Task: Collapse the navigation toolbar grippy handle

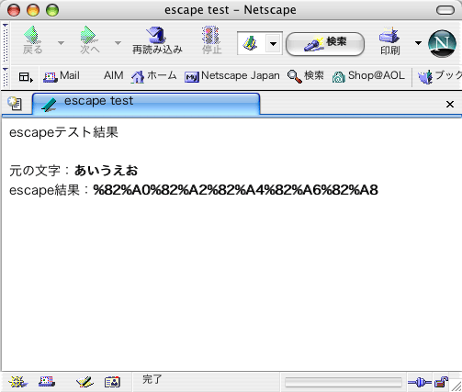Action: tap(6, 42)
